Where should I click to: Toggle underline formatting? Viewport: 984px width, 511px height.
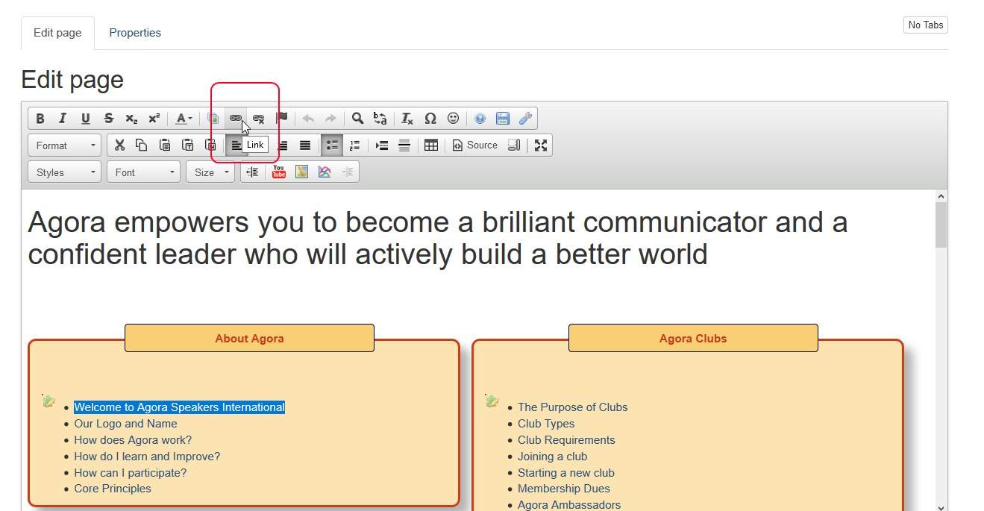pos(86,119)
